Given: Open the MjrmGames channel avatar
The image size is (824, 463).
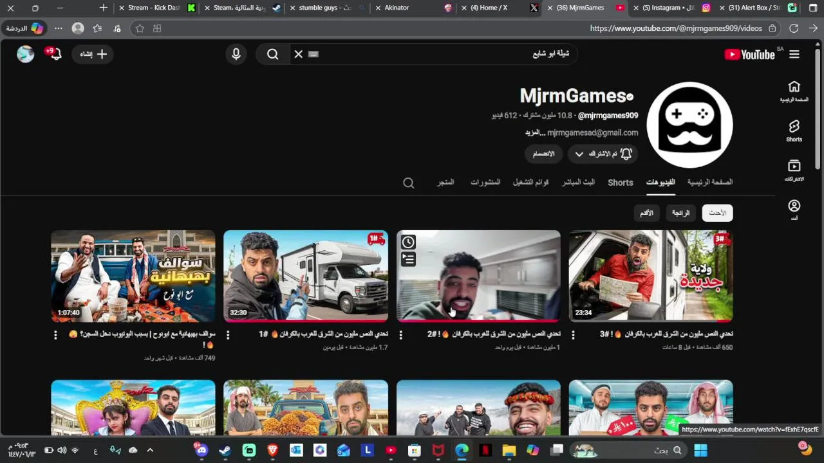Looking at the screenshot, I should point(689,125).
